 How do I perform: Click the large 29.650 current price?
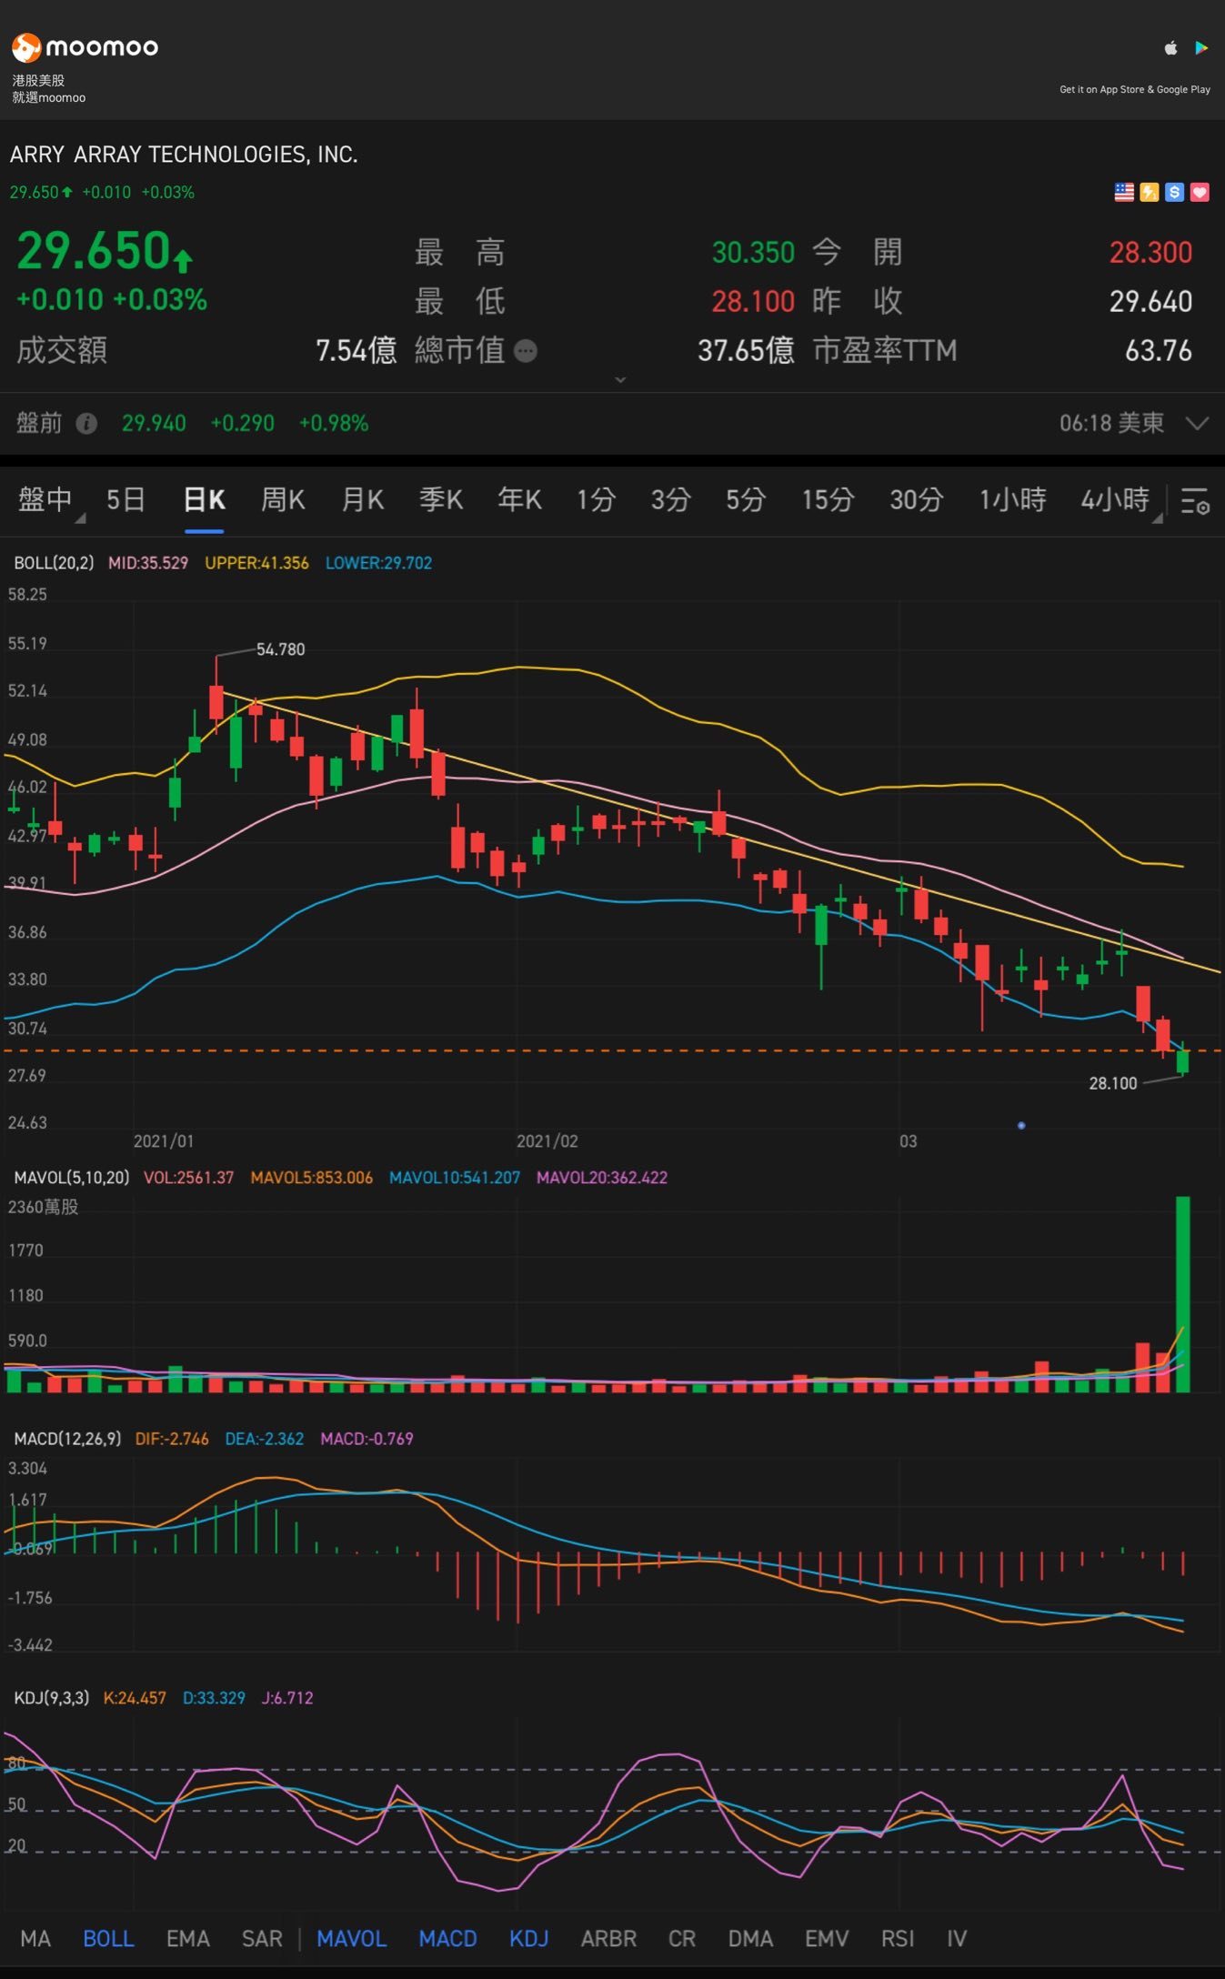[x=94, y=251]
